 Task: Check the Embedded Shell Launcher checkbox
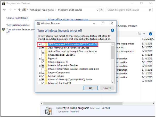tap(43, 55)
